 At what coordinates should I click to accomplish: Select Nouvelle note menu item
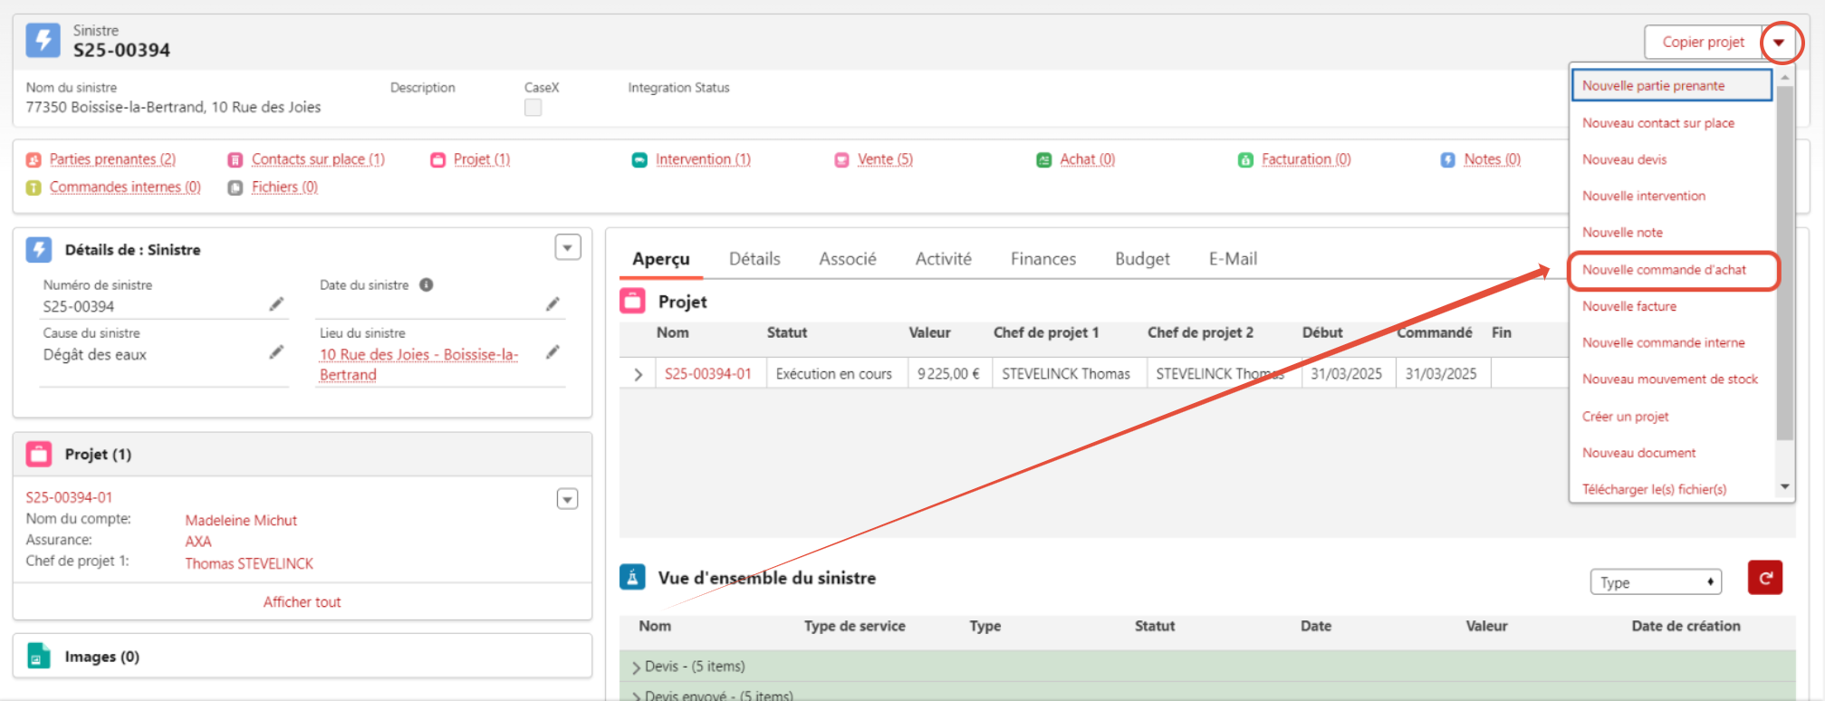tap(1672, 233)
